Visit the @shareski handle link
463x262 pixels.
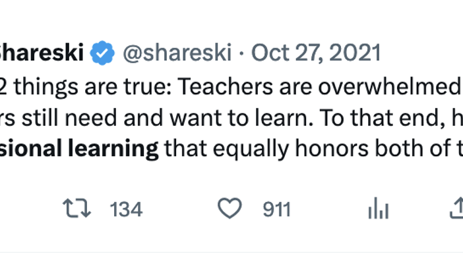tap(177, 53)
